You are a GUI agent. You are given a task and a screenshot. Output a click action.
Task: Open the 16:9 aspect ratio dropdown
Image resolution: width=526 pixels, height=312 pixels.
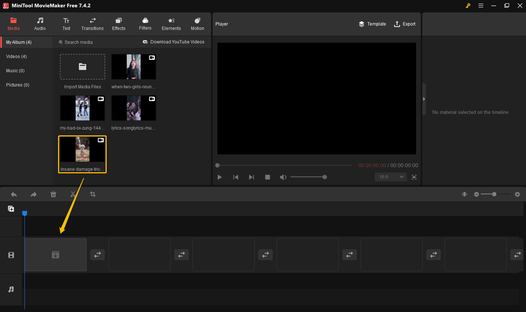click(390, 177)
